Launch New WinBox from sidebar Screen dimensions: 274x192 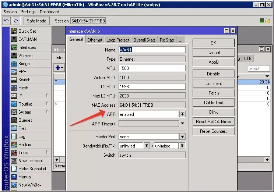[x=26, y=185]
